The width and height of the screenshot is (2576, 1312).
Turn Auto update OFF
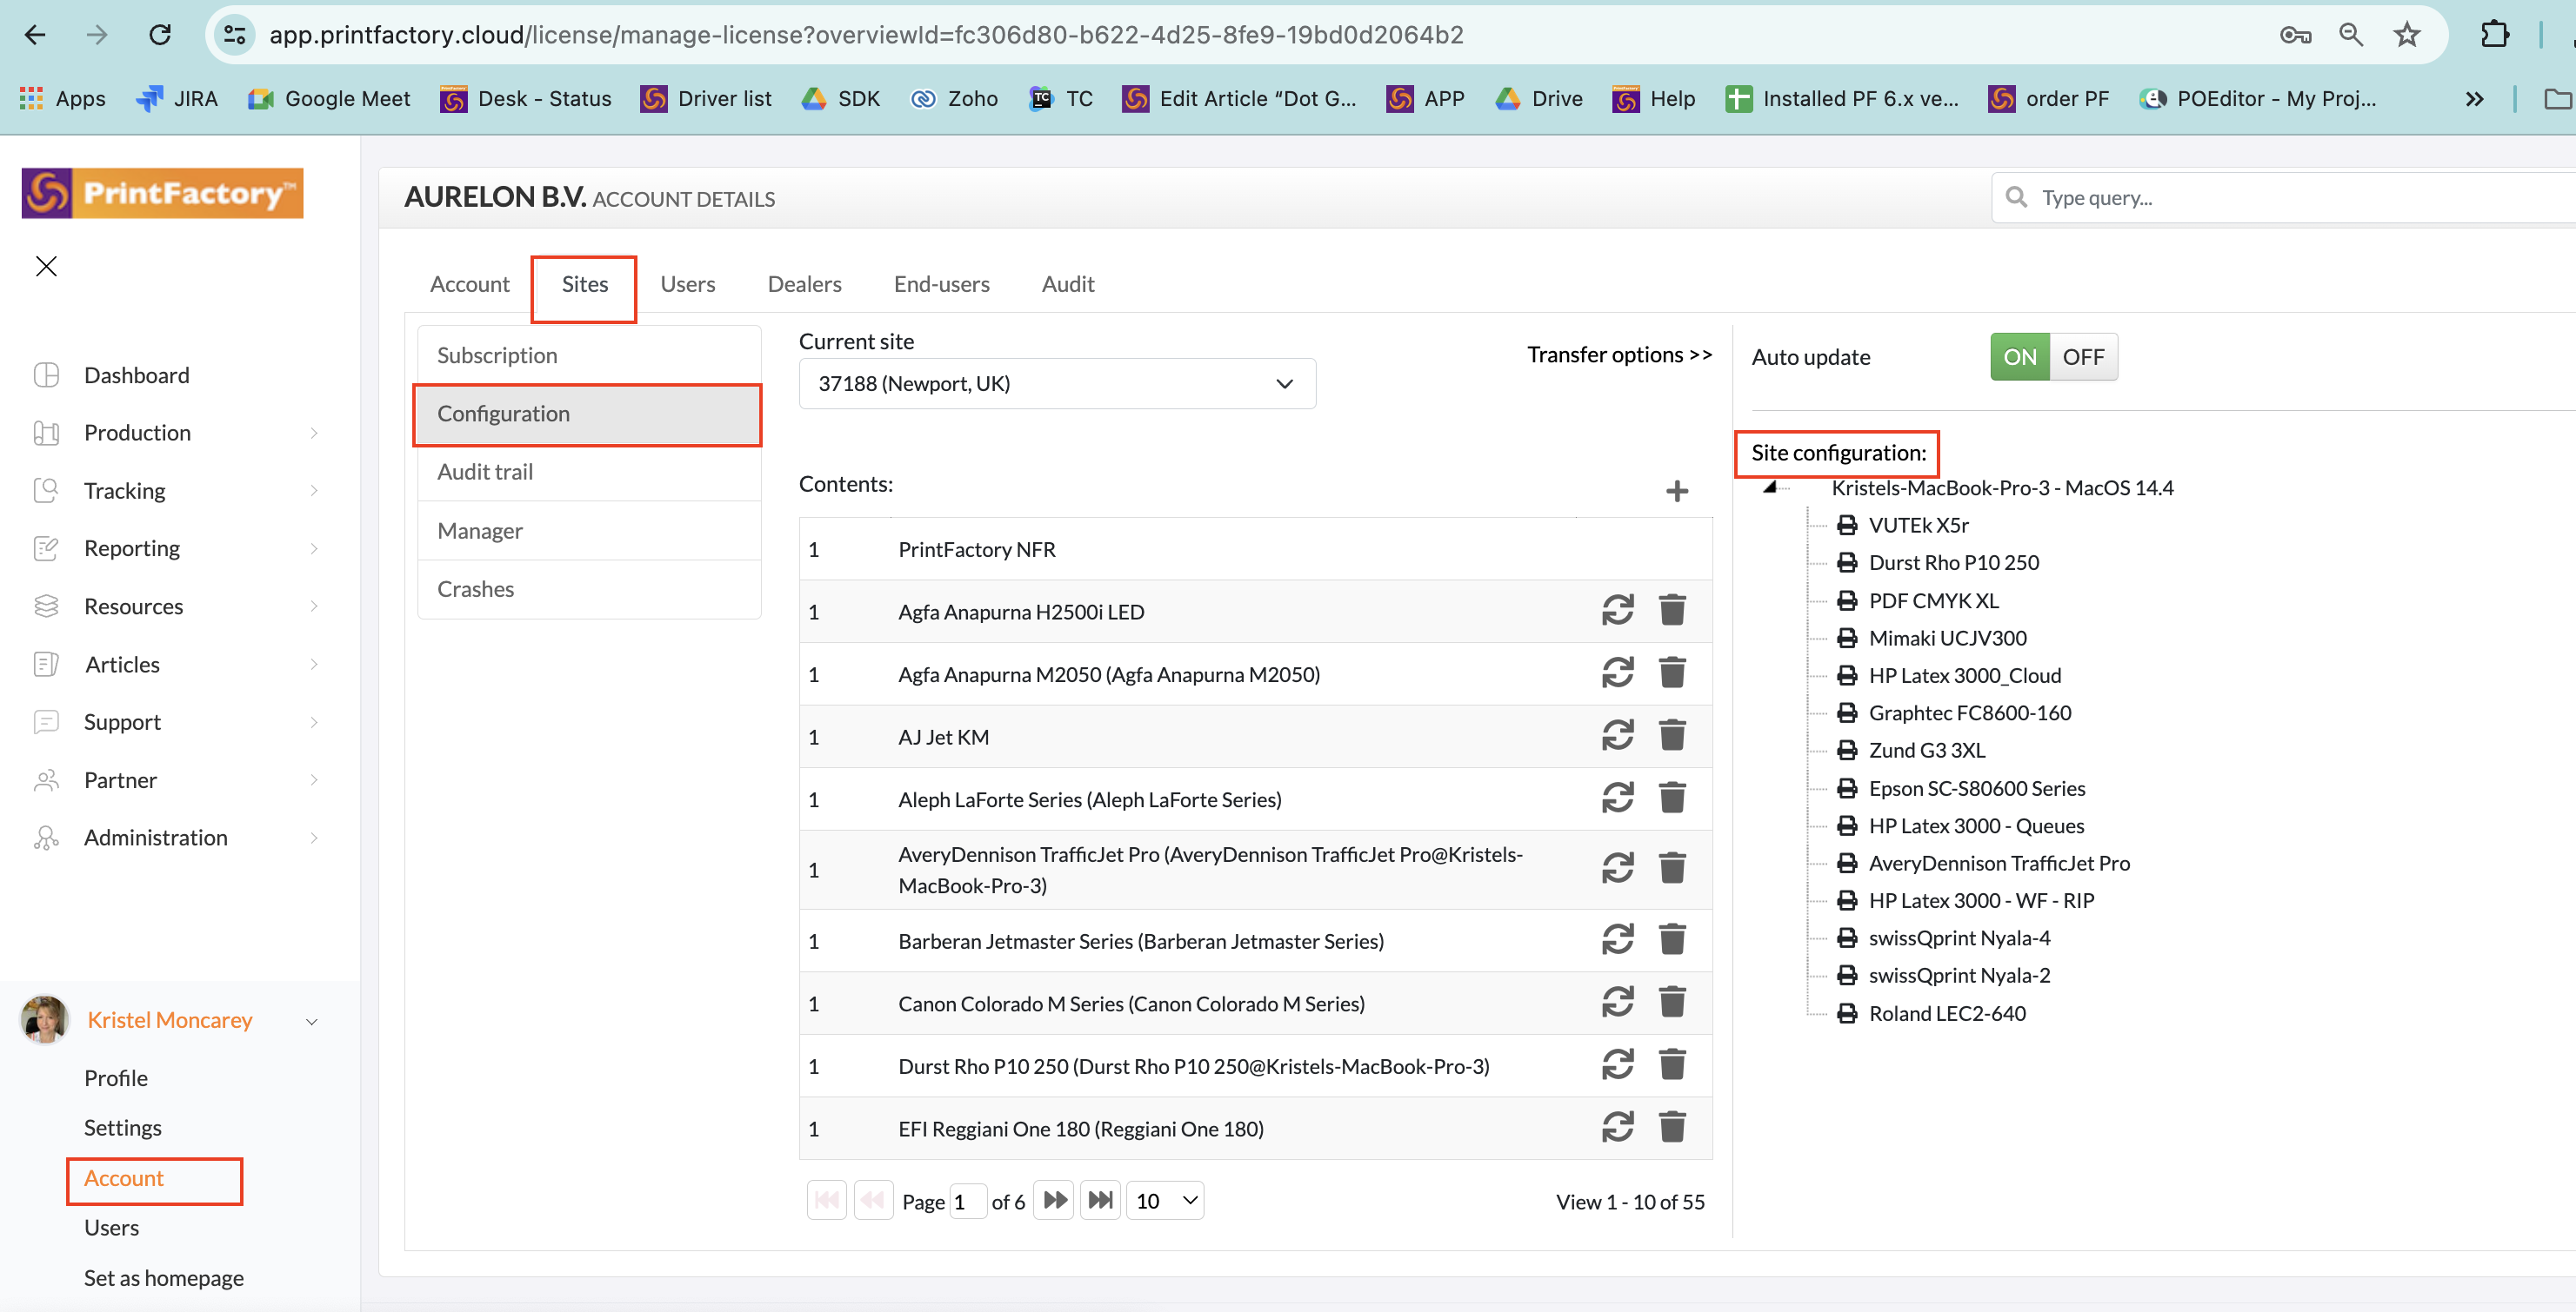click(2083, 357)
